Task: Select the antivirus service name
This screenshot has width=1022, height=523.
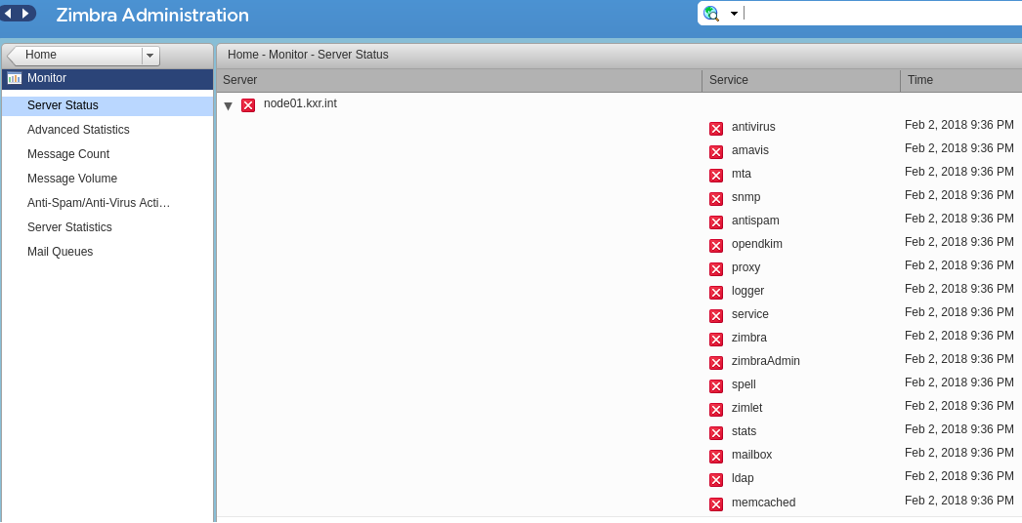Action: click(753, 127)
